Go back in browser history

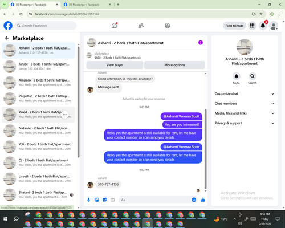pos(5,14)
